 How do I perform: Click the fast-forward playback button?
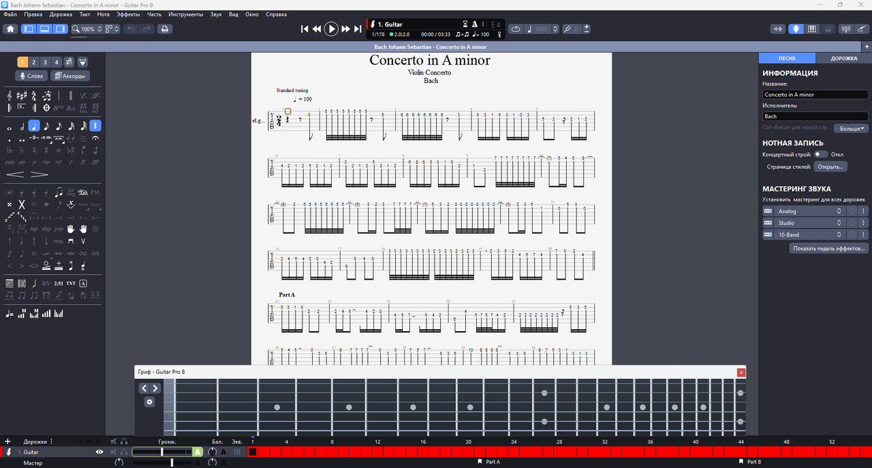pos(345,29)
